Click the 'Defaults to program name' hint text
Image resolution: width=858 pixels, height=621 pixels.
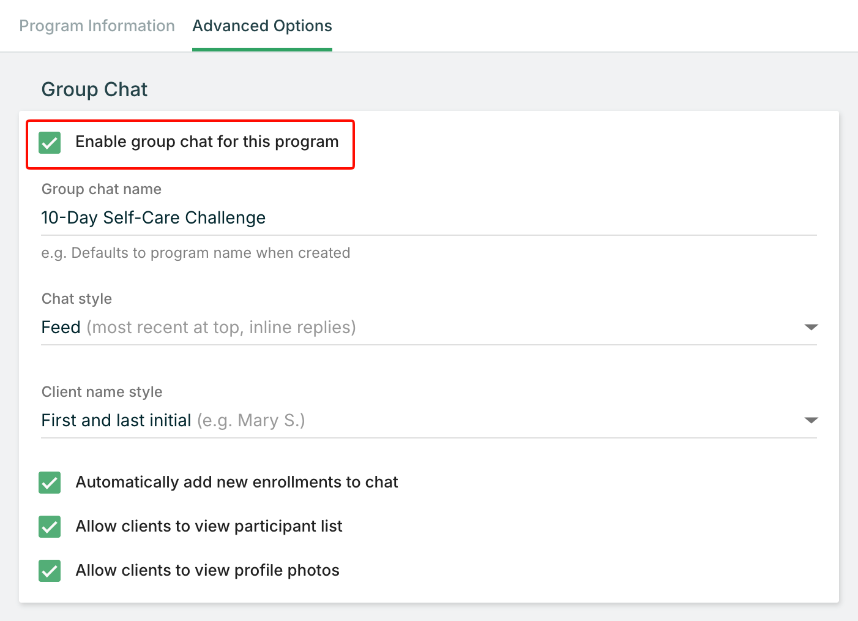pos(196,253)
